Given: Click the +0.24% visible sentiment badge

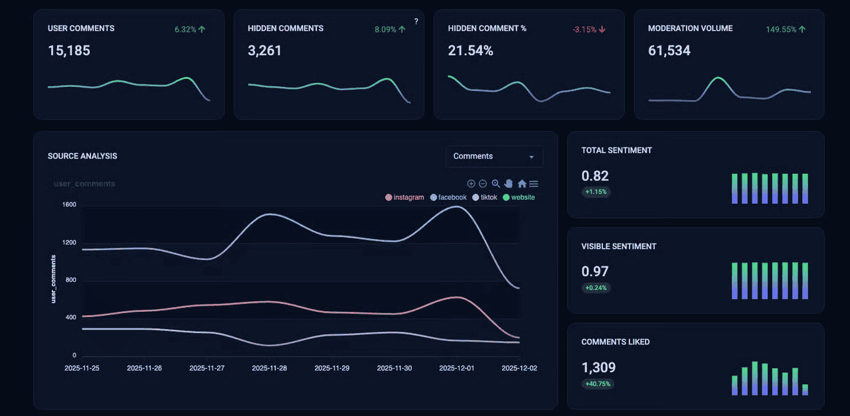Looking at the screenshot, I should coord(596,288).
